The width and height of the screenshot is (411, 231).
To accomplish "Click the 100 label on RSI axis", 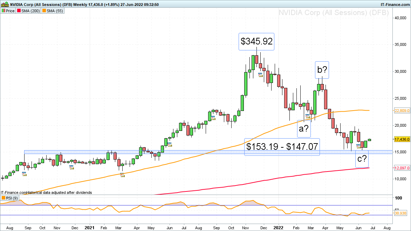I will pos(398,198).
